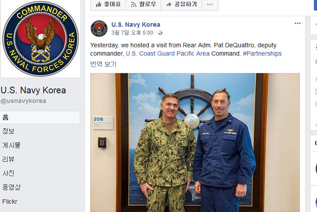Viewport: 317px width, 212px height.
Task: Open U.S. Coast Guard Pacific Area link
Action: point(167,54)
